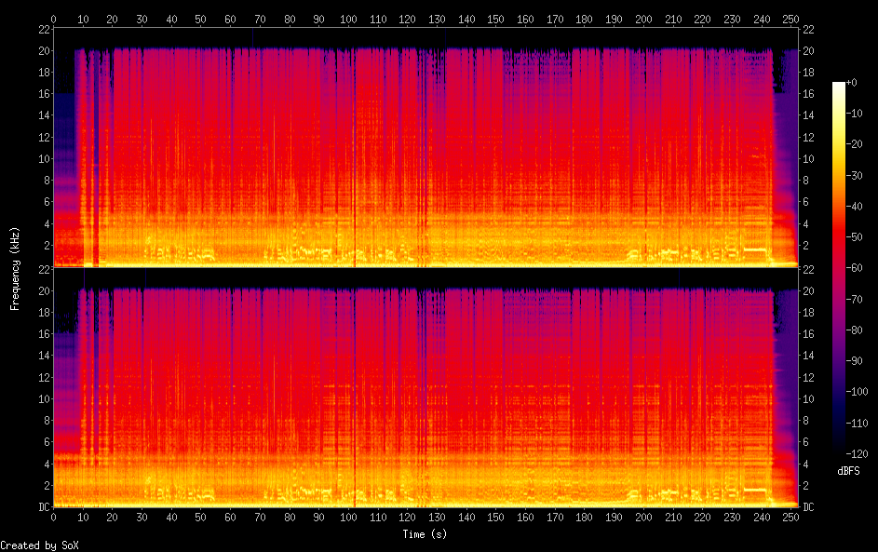Image resolution: width=878 pixels, height=552 pixels.
Task: Click the "Time (s)" axis label
Action: click(x=425, y=534)
